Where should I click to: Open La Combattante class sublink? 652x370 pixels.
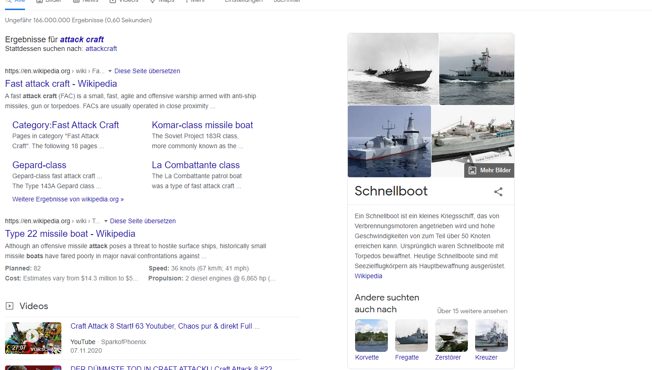(196, 165)
